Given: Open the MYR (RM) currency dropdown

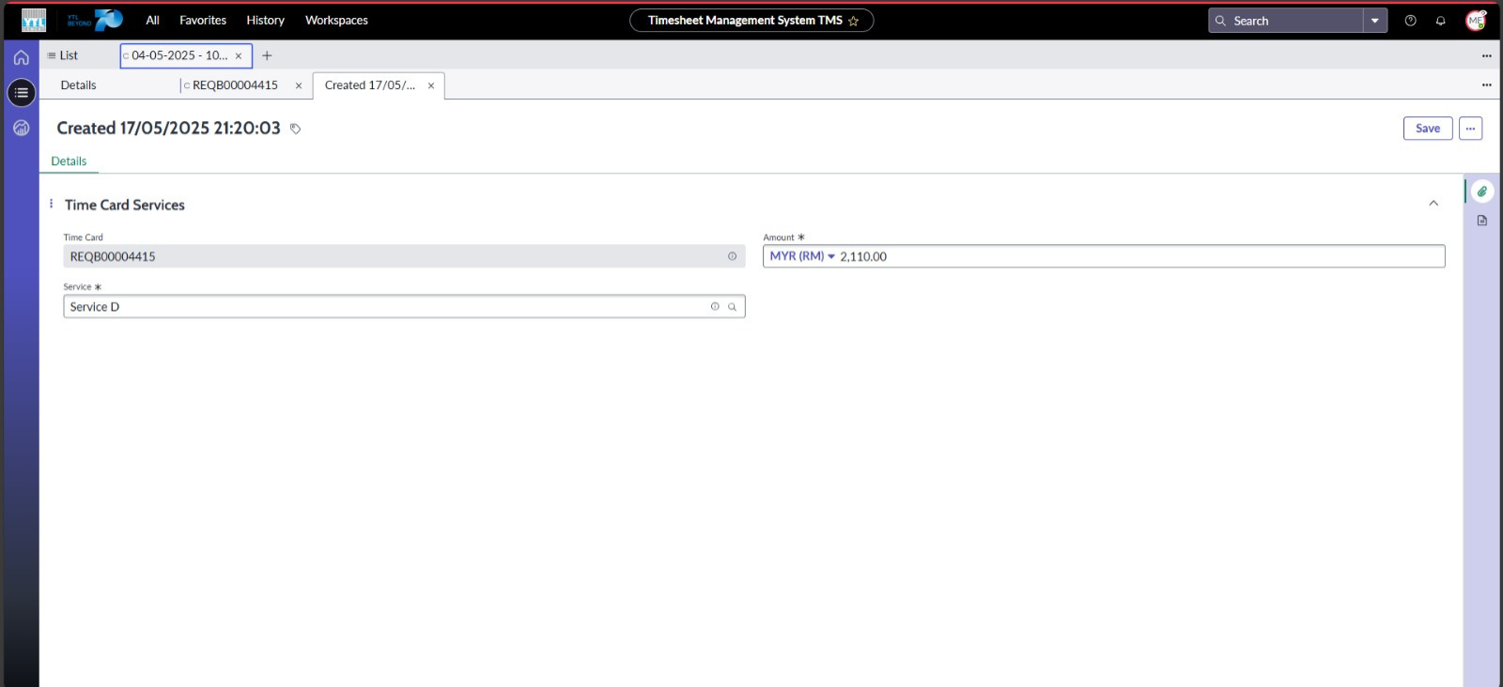Looking at the screenshot, I should (x=801, y=256).
